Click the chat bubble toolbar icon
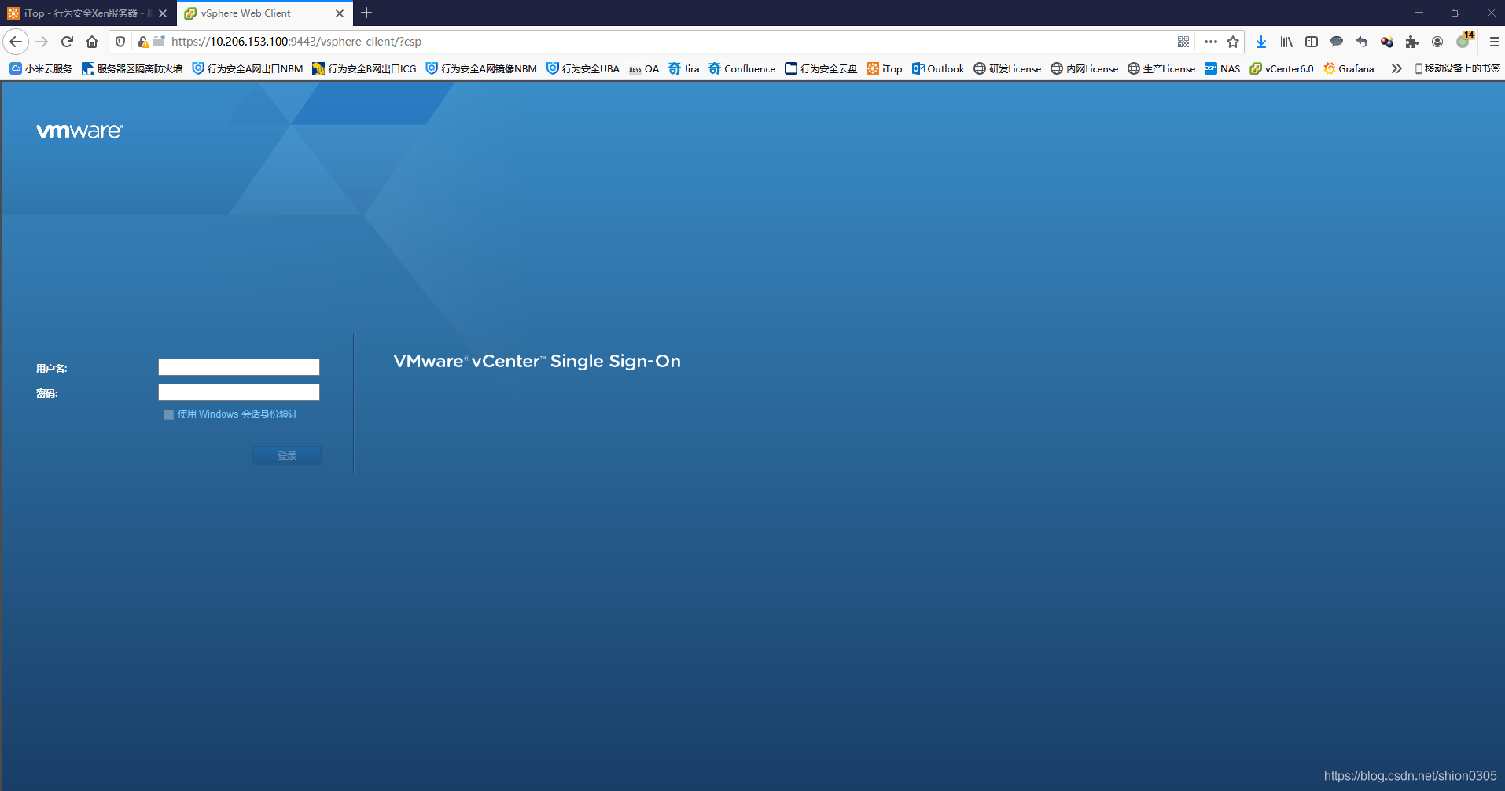 point(1337,42)
